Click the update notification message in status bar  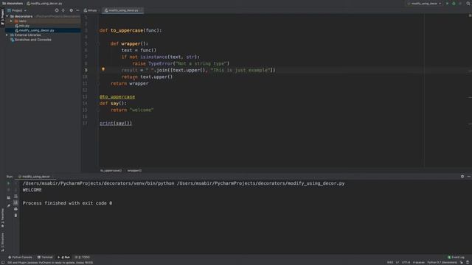pos(50,263)
